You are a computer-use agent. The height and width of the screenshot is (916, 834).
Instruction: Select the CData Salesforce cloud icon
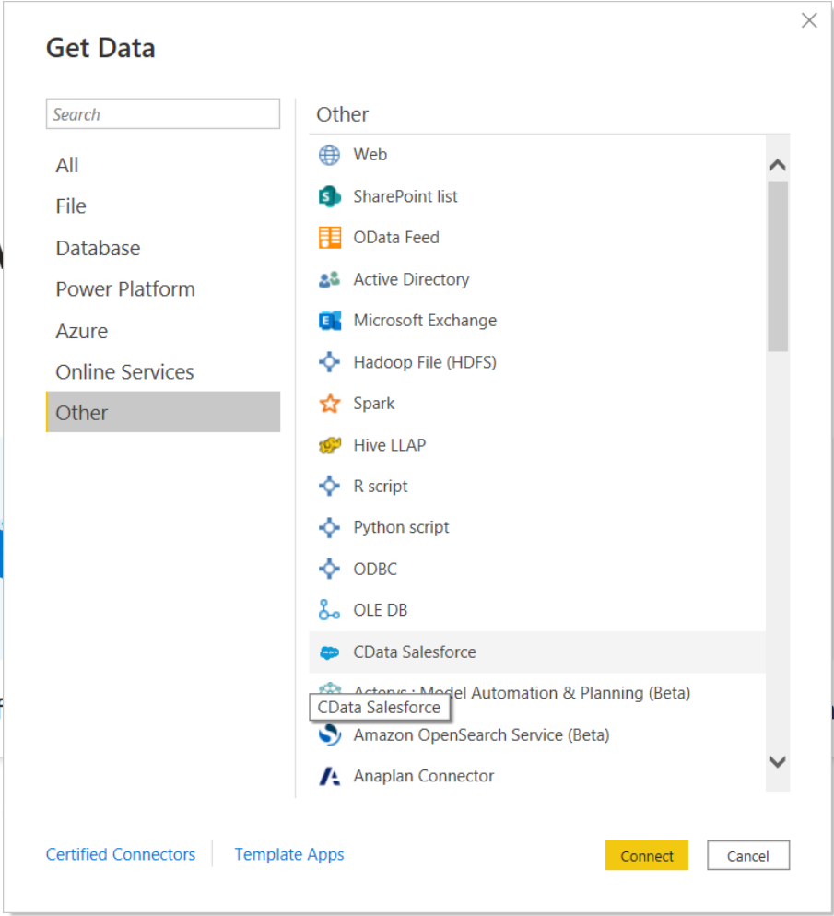click(329, 652)
